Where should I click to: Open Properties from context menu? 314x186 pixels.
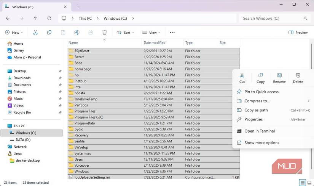[x=273, y=119]
